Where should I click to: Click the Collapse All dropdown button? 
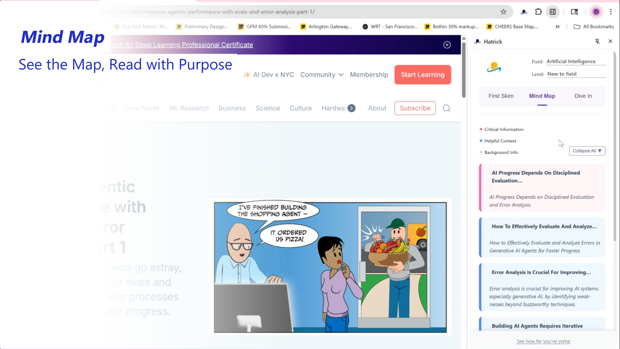[x=587, y=151]
